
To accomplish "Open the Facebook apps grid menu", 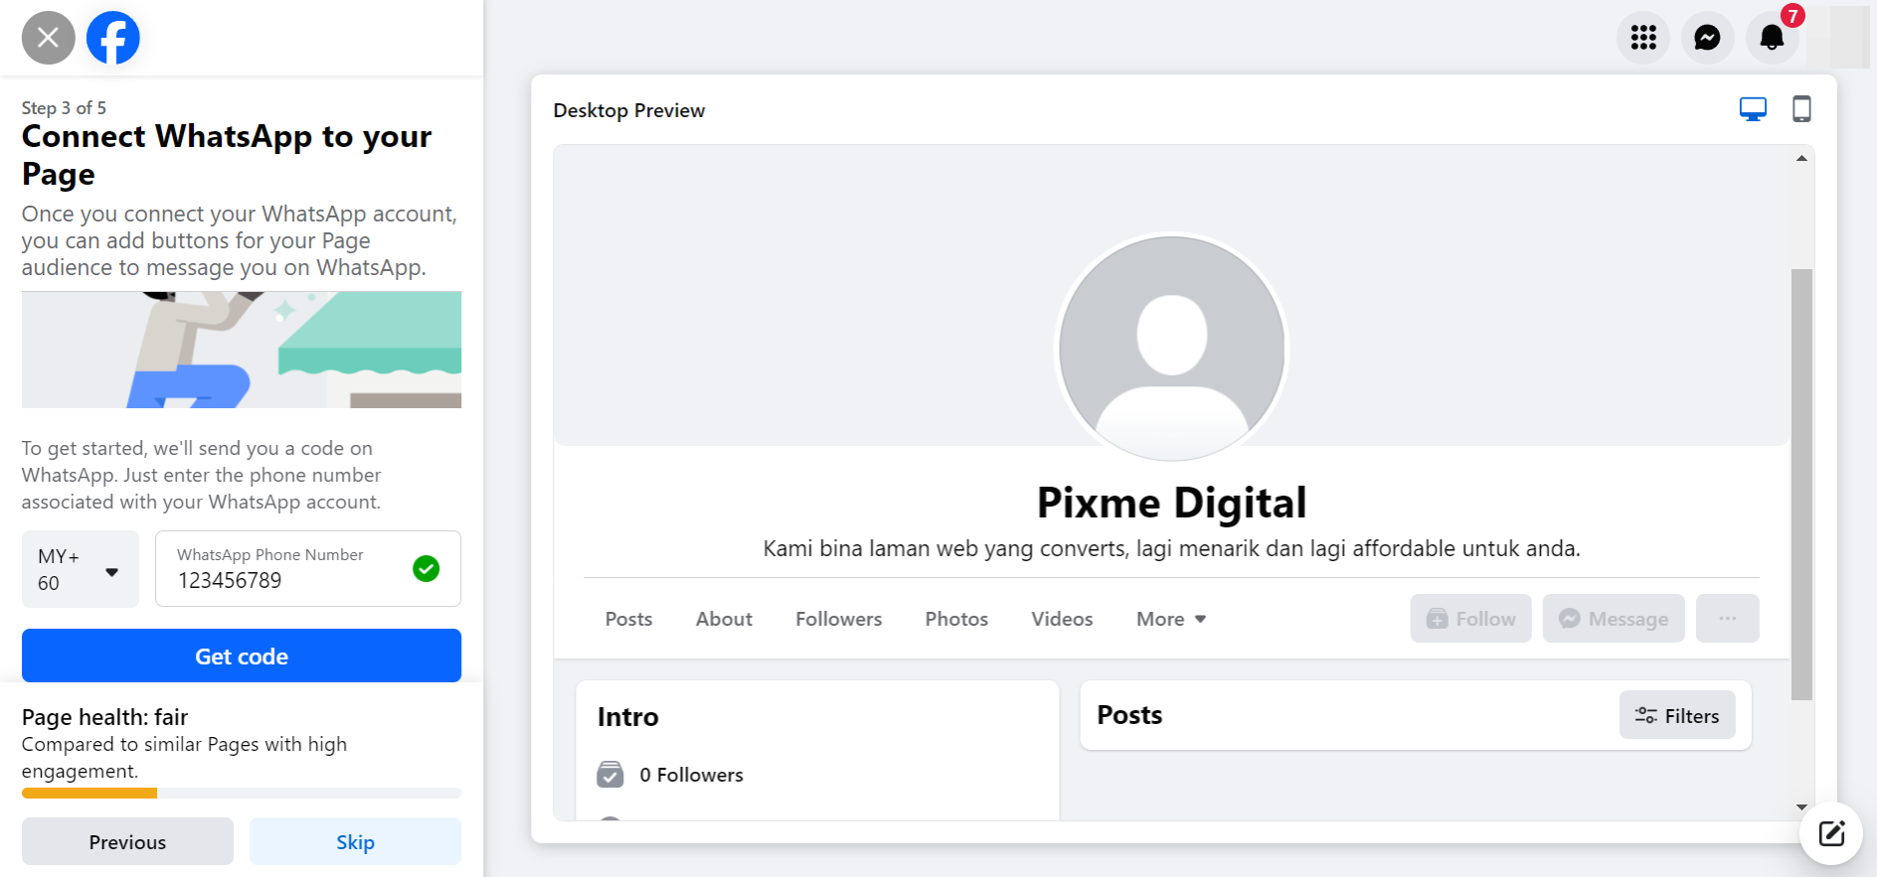I will tap(1643, 38).
